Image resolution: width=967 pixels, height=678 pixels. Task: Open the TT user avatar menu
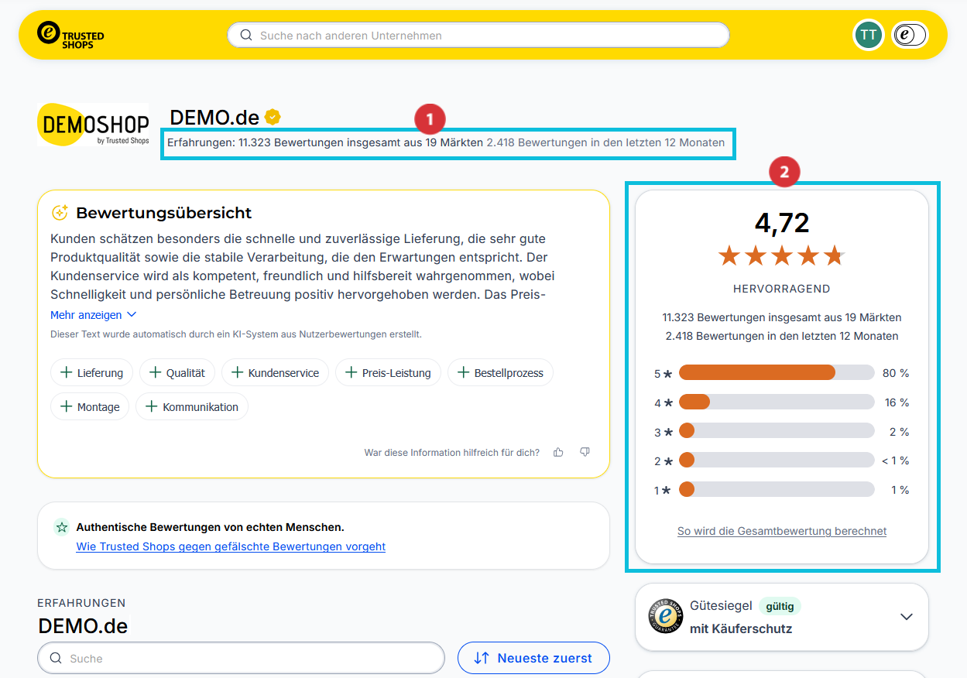(x=869, y=35)
